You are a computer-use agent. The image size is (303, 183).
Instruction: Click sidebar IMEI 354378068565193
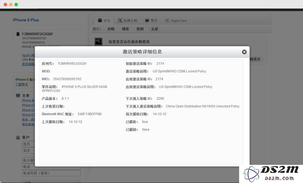click(x=34, y=38)
